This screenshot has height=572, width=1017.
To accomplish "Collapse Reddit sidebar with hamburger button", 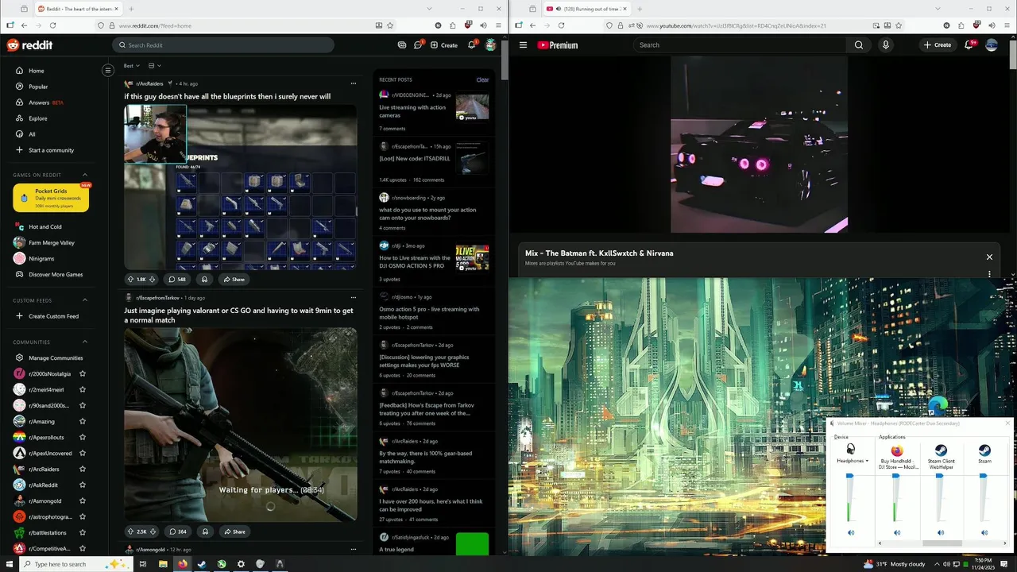I will tap(108, 70).
